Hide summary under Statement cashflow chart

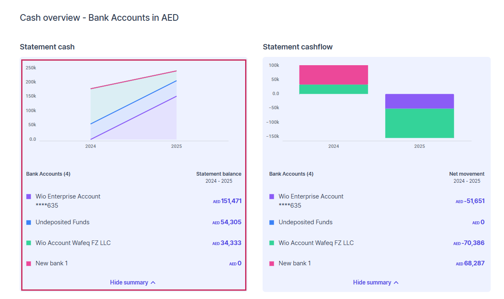pos(376,282)
